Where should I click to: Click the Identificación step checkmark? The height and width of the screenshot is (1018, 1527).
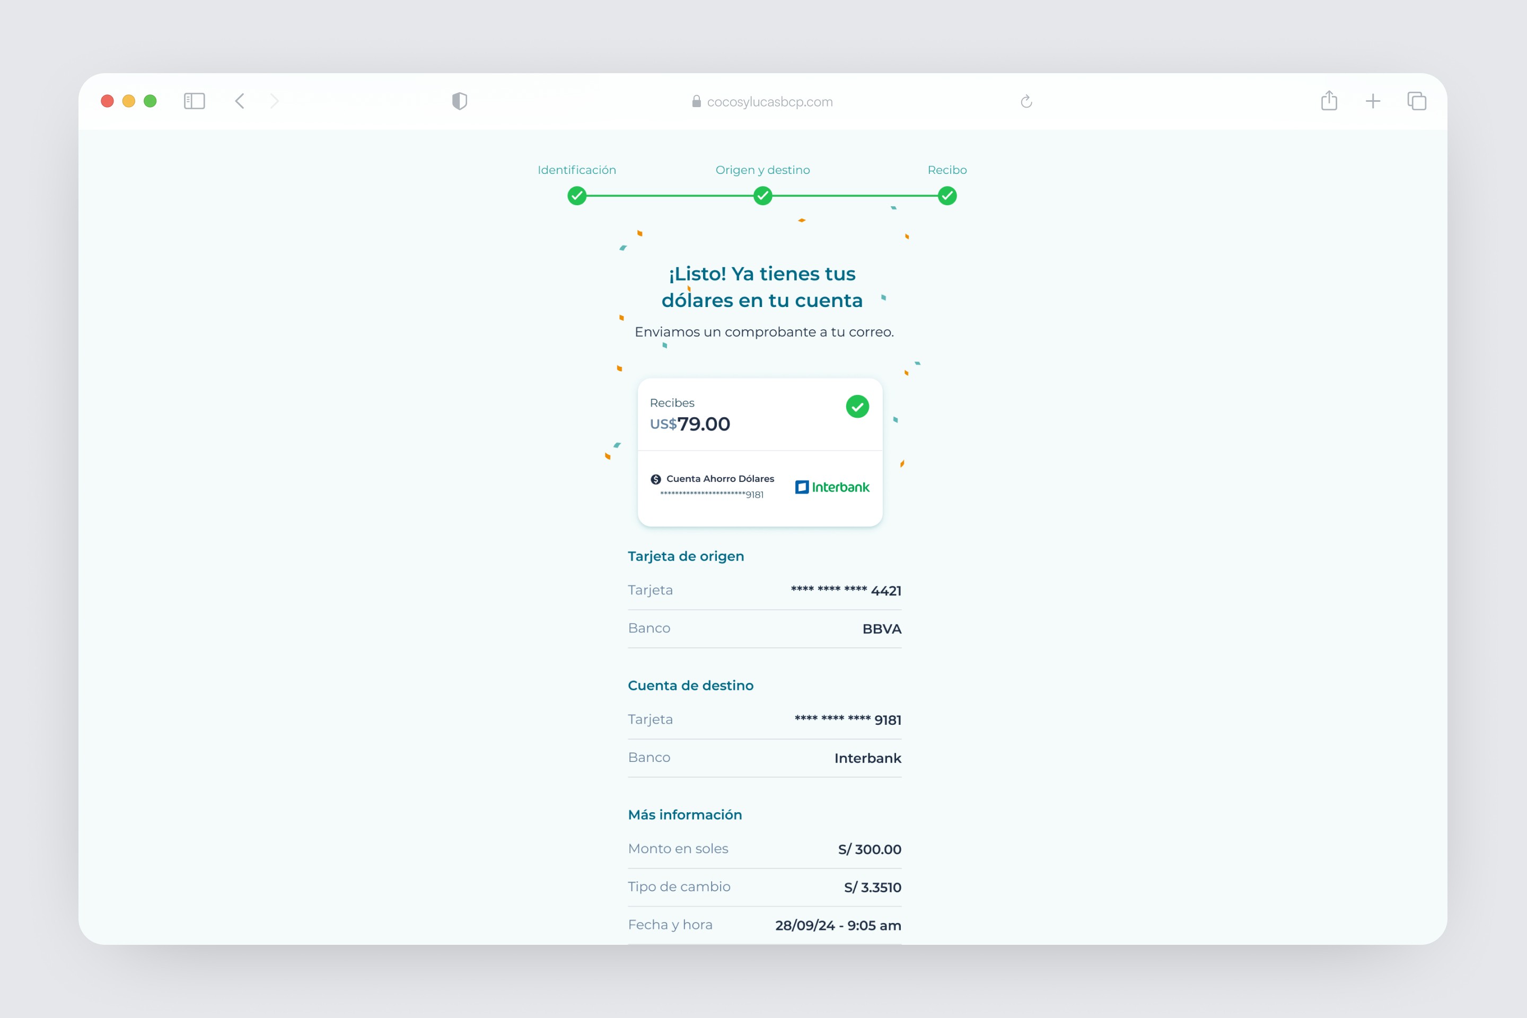coord(576,196)
